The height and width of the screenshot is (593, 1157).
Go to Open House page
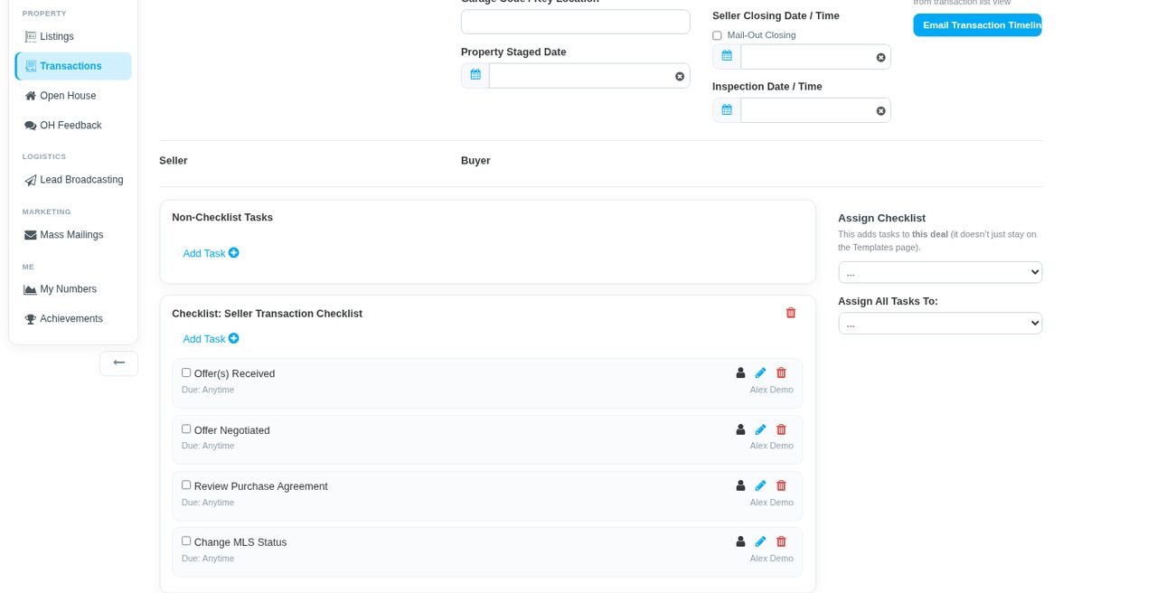pyautogui.click(x=73, y=96)
